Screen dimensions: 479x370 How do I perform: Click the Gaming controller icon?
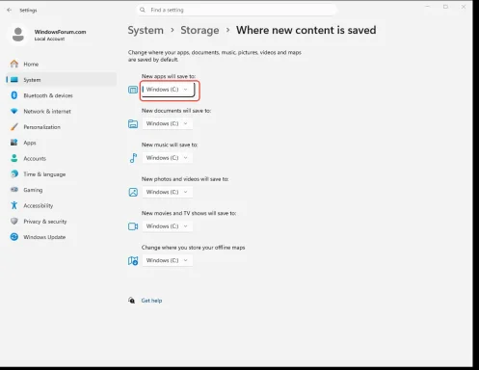coord(14,190)
